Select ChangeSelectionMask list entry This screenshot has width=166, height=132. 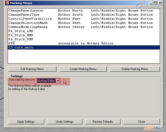coord(84,23)
